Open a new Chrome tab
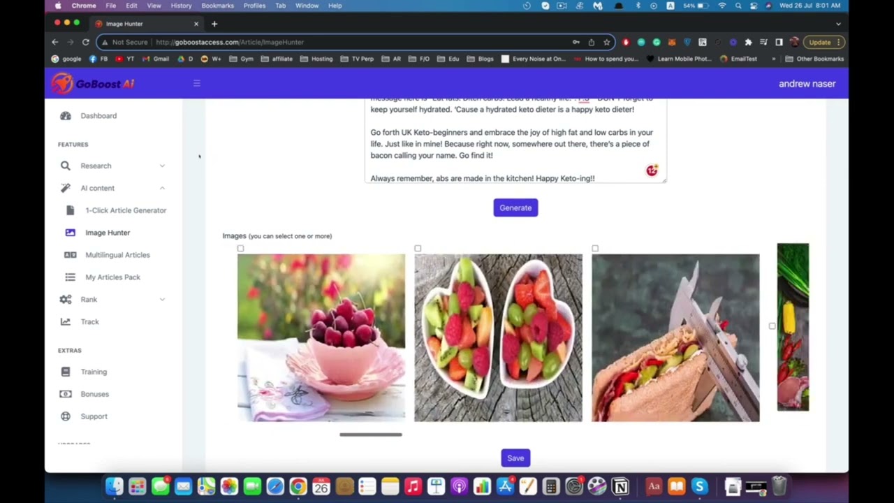 tap(214, 24)
